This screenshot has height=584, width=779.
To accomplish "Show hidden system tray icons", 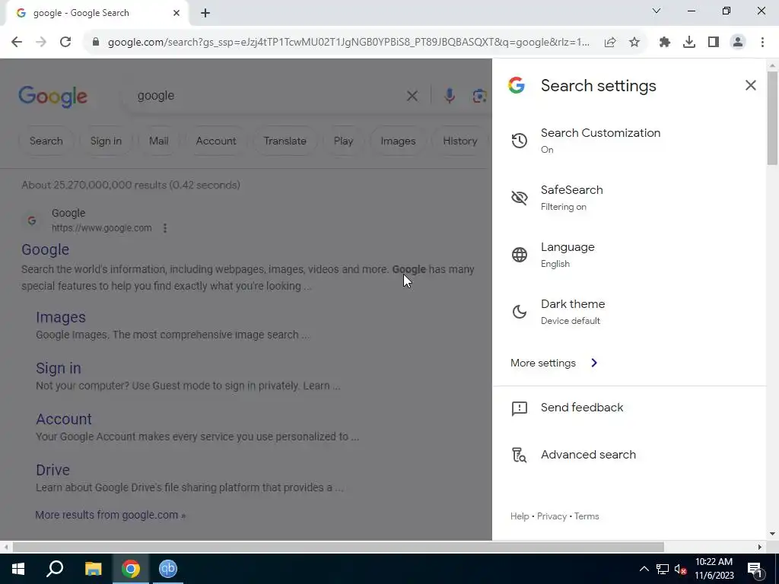I will (x=644, y=569).
